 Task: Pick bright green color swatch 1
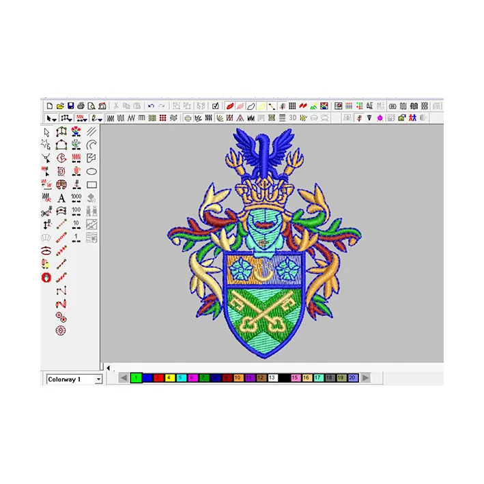pos(136,378)
